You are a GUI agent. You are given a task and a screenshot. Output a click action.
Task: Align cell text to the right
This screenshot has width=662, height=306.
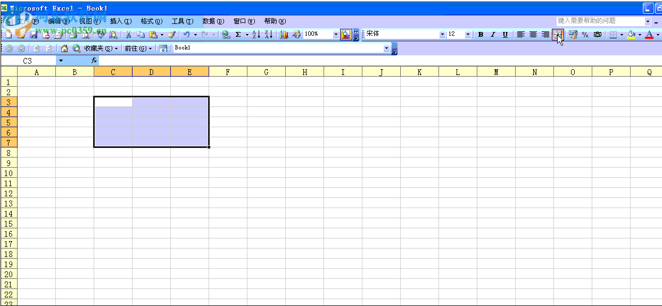pyautogui.click(x=545, y=35)
